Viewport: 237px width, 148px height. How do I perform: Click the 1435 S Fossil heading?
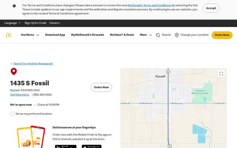[30, 83]
